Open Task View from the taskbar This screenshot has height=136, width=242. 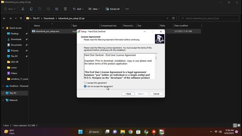(x=107, y=132)
